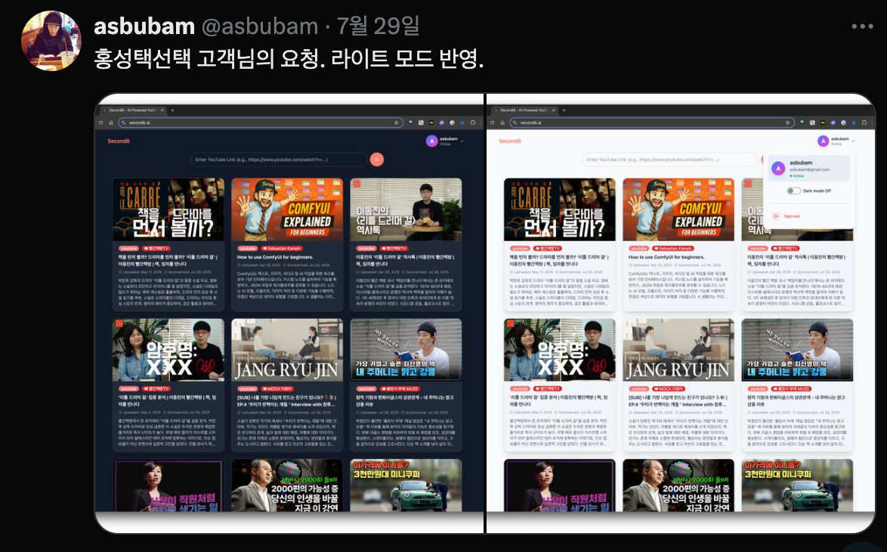Open a new tab with the plus button
Screen dimensions: 887x552
[x=172, y=109]
